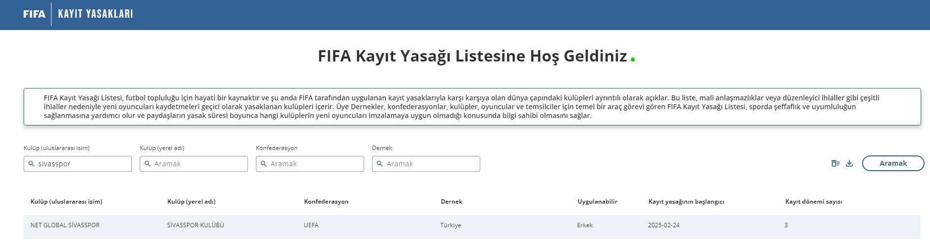This screenshot has height=242, width=930.
Task: Click the clear filters trash icon
Action: pos(835,164)
